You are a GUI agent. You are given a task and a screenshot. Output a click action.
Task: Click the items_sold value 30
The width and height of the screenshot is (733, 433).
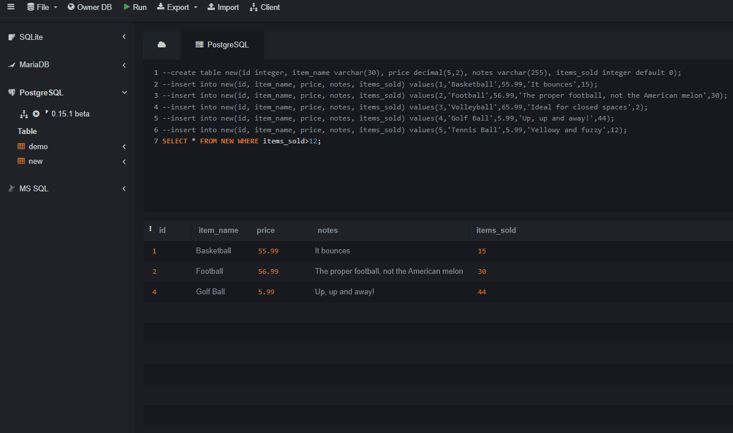[x=482, y=272]
